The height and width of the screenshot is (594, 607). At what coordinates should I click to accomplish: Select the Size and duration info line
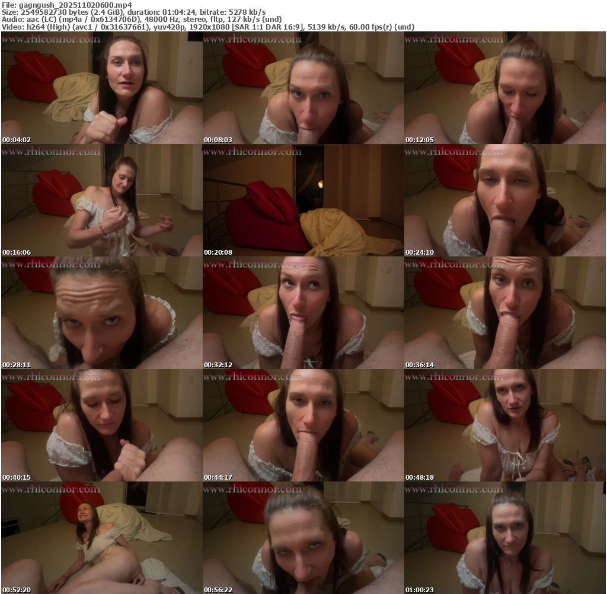pos(133,12)
